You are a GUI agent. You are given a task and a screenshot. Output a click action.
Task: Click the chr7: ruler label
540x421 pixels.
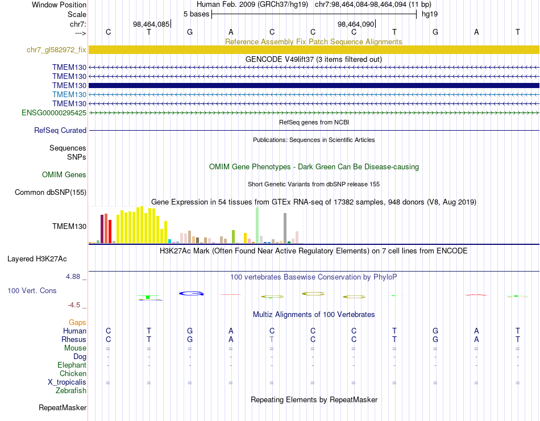pyautogui.click(x=78, y=24)
